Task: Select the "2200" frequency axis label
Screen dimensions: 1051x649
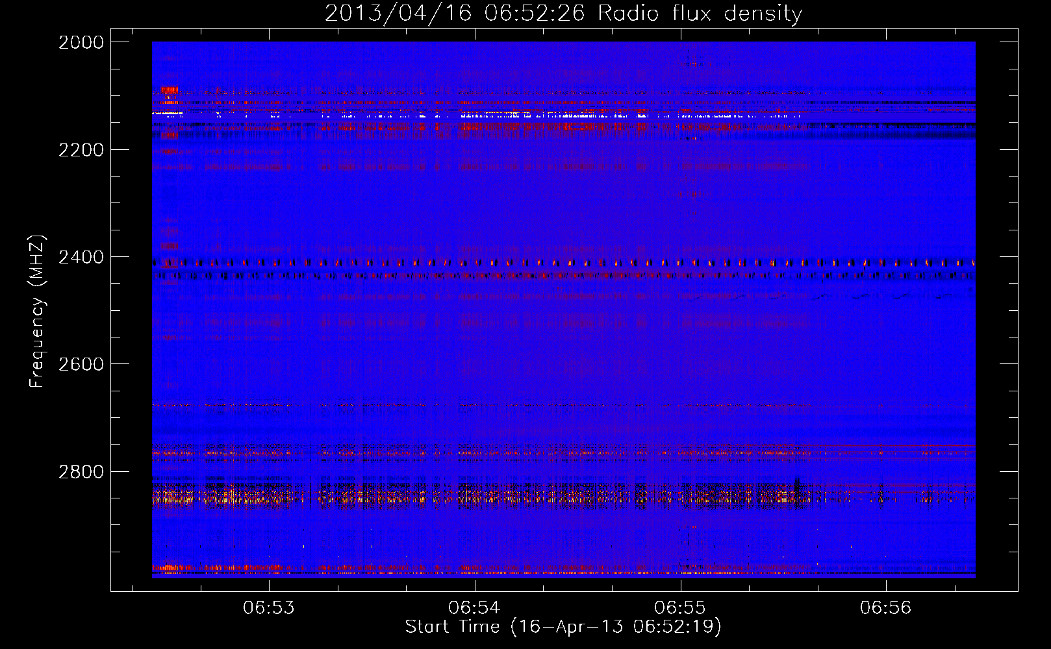Action: click(81, 150)
